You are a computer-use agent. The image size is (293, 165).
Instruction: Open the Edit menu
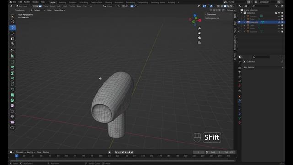pos(20,2)
